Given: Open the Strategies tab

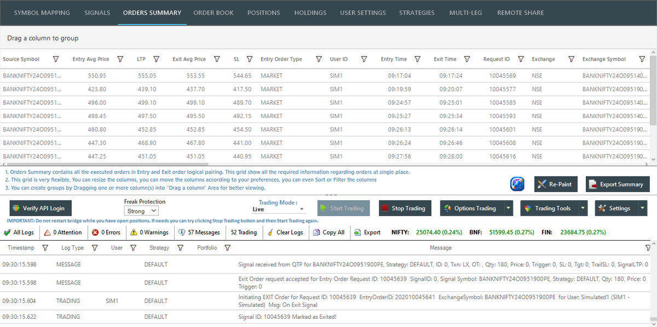Looking at the screenshot, I should 417,13.
